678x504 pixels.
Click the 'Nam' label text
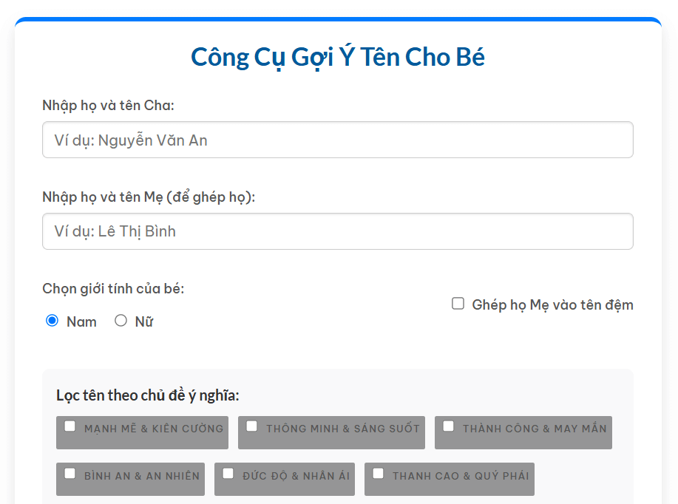[81, 321]
